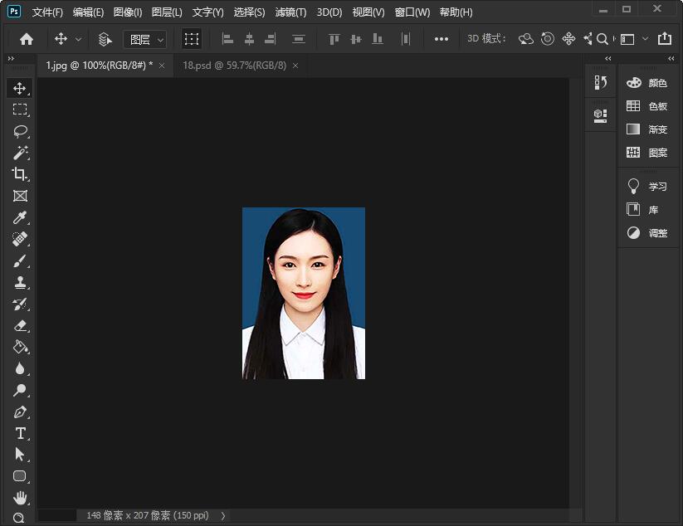Open the History panel icon
Image resolution: width=683 pixels, height=526 pixels.
pyautogui.click(x=601, y=82)
